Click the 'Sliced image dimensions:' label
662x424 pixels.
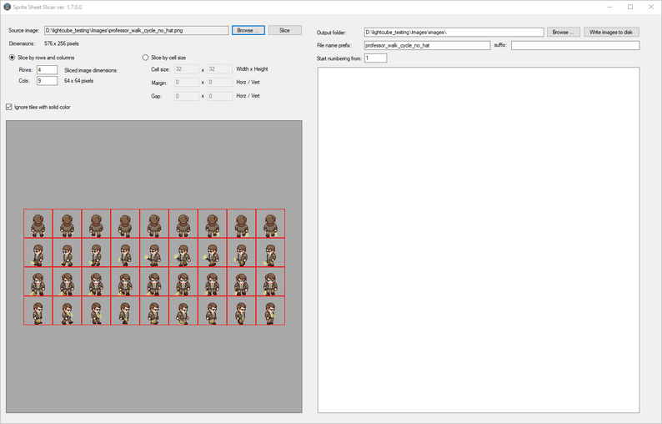point(91,70)
